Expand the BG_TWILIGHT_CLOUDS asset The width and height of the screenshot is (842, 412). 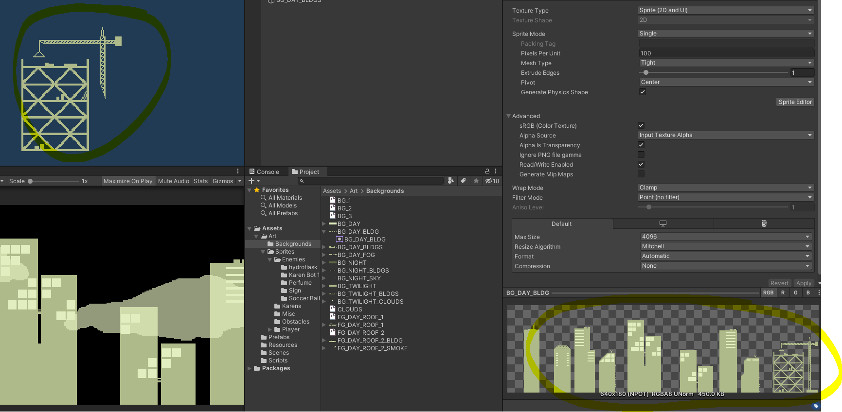[324, 302]
